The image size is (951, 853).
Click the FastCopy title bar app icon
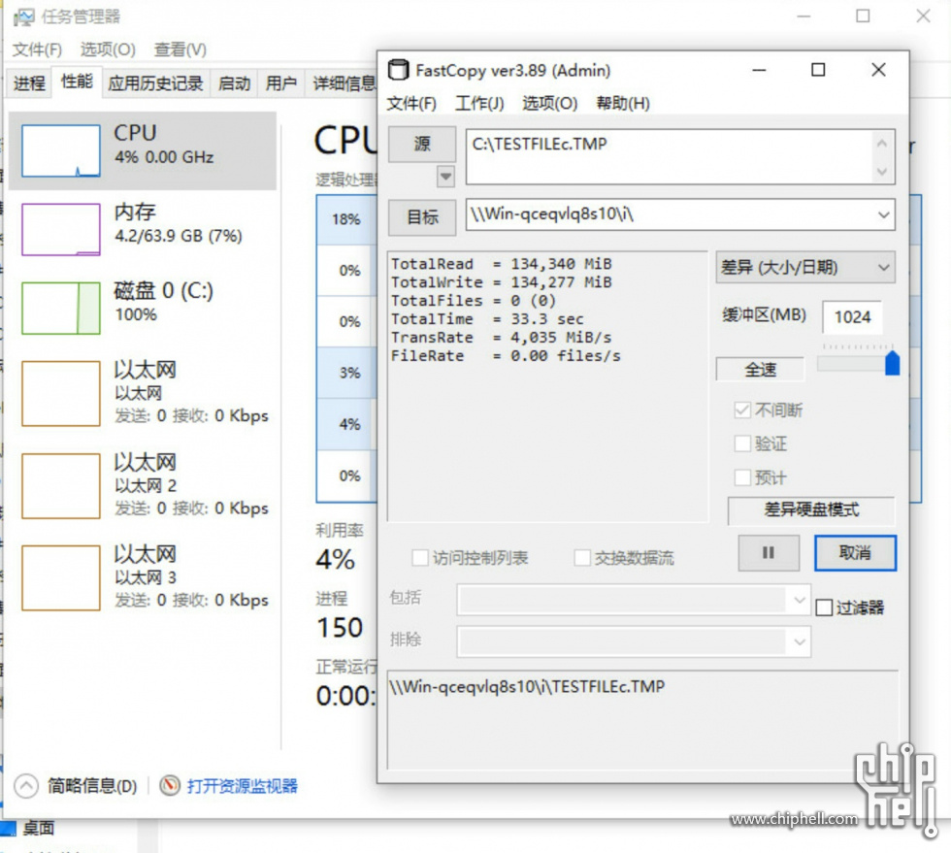point(398,70)
